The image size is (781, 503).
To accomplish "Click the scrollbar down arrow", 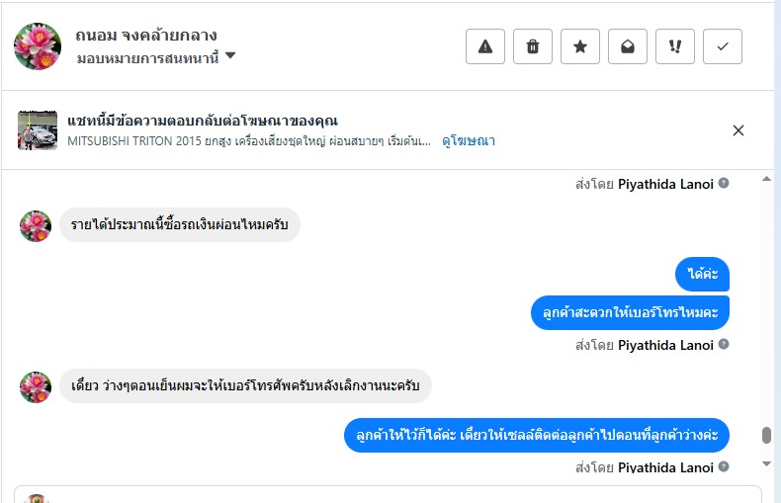I will (x=765, y=462).
